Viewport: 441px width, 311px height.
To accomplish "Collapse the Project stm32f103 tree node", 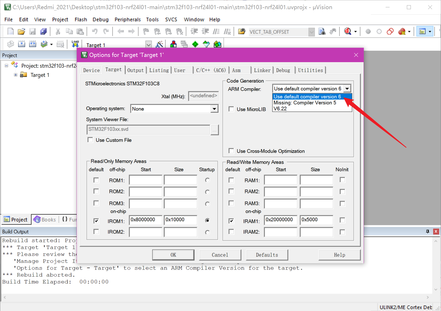I will click(6, 66).
